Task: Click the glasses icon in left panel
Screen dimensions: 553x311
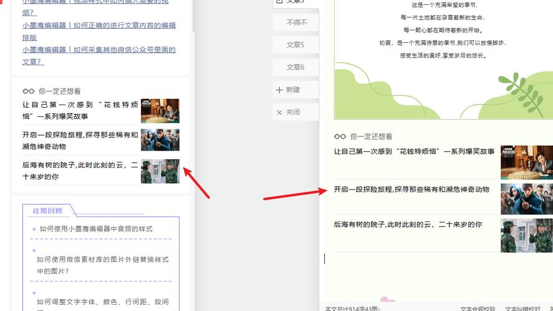Action: click(x=28, y=91)
